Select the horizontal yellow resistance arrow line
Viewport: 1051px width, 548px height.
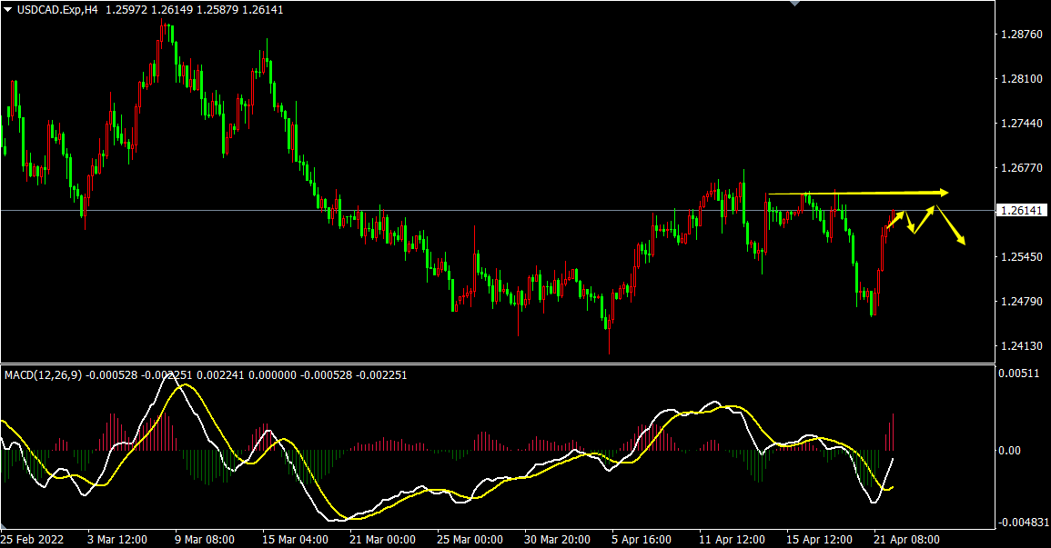click(858, 194)
